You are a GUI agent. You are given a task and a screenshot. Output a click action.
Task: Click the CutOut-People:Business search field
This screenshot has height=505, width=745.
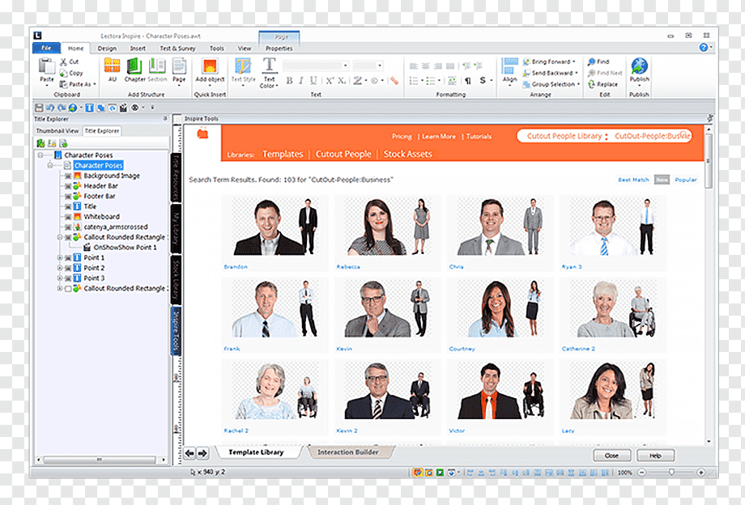(652, 136)
